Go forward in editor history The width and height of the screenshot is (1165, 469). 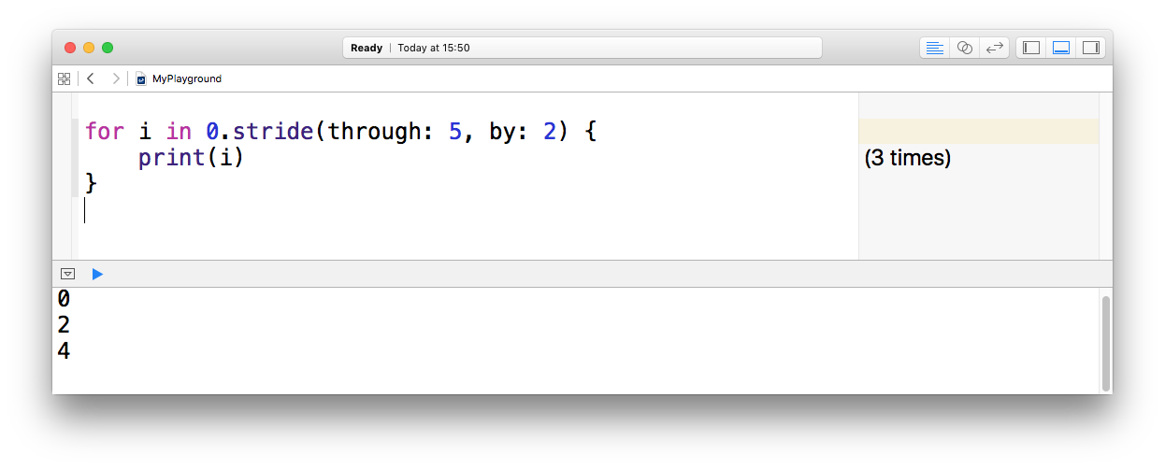coord(116,78)
